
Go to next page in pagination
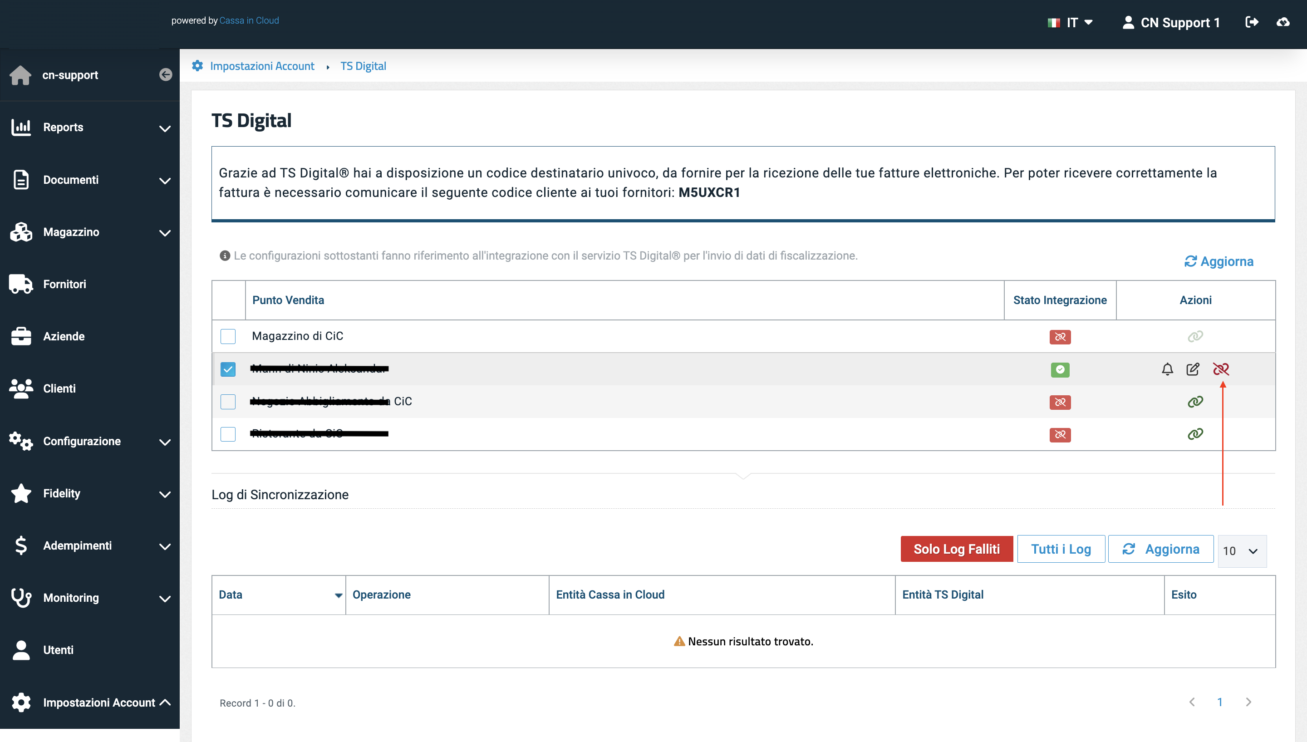point(1248,702)
